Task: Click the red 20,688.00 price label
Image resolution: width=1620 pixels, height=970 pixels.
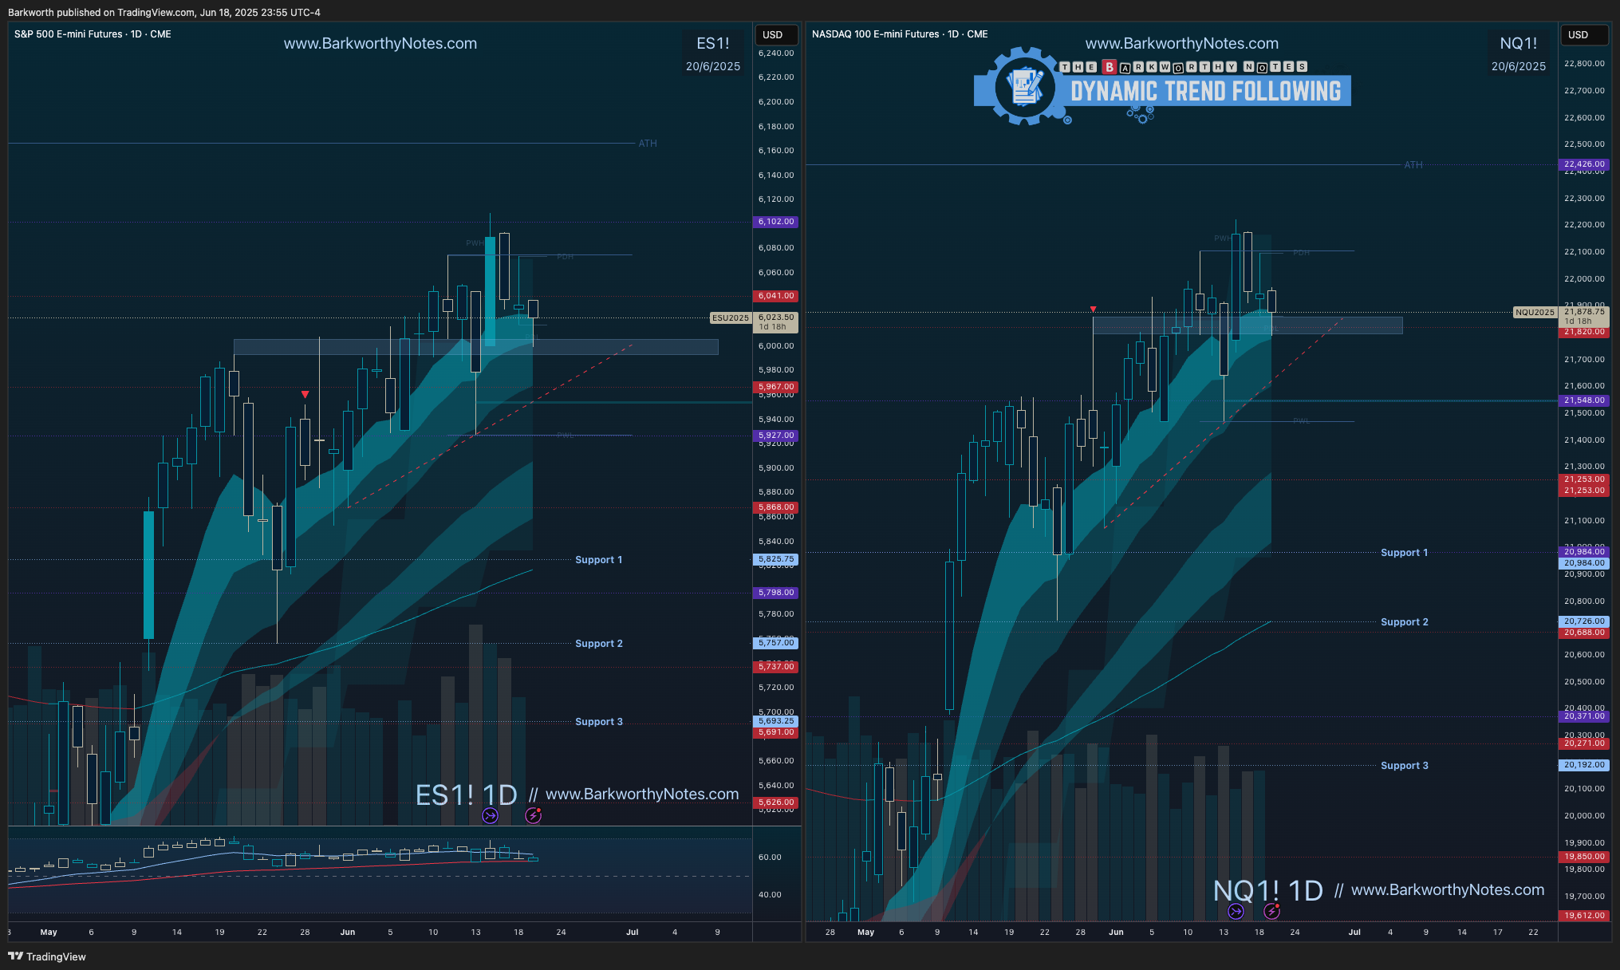Action: coord(1584,633)
